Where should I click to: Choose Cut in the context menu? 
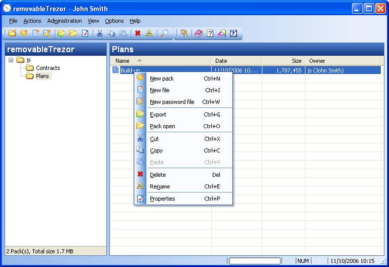coord(183,139)
